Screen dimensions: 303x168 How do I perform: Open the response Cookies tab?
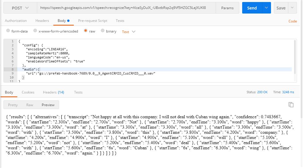pyautogui.click(x=28, y=92)
